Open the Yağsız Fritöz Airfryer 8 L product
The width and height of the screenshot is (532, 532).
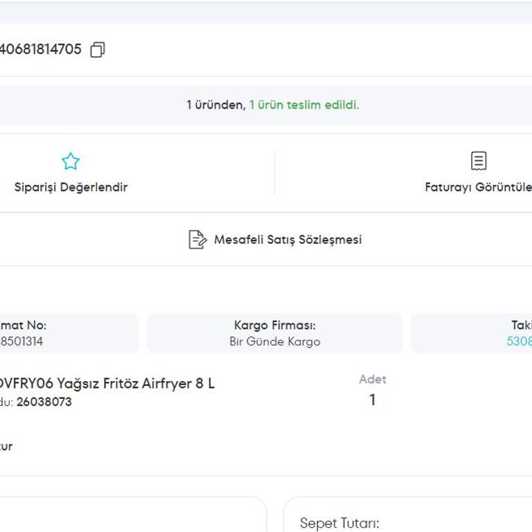tap(107, 383)
